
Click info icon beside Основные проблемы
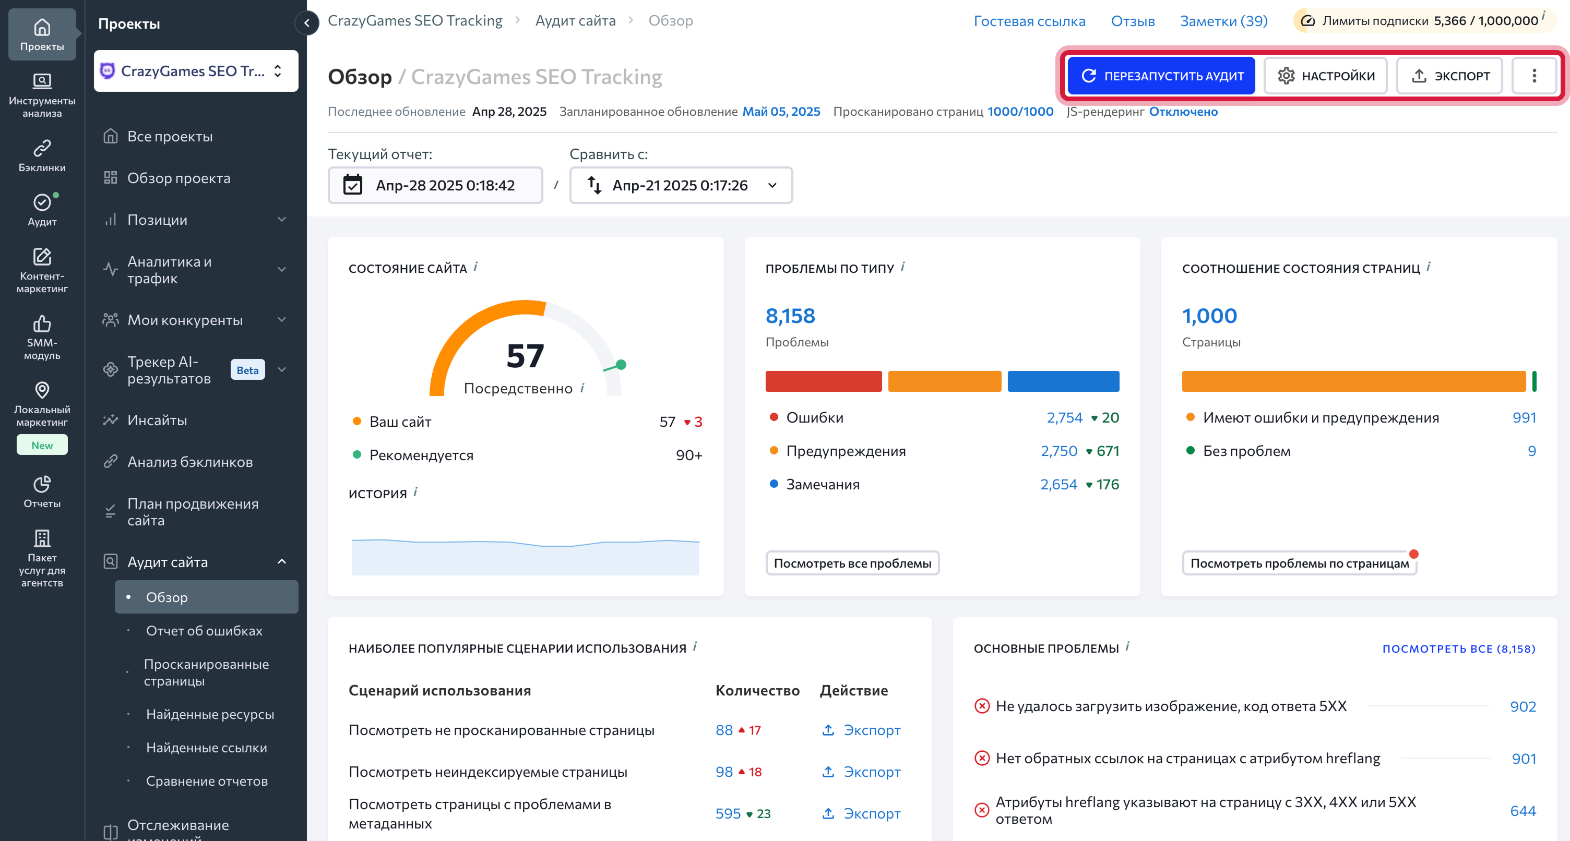coord(1127,646)
